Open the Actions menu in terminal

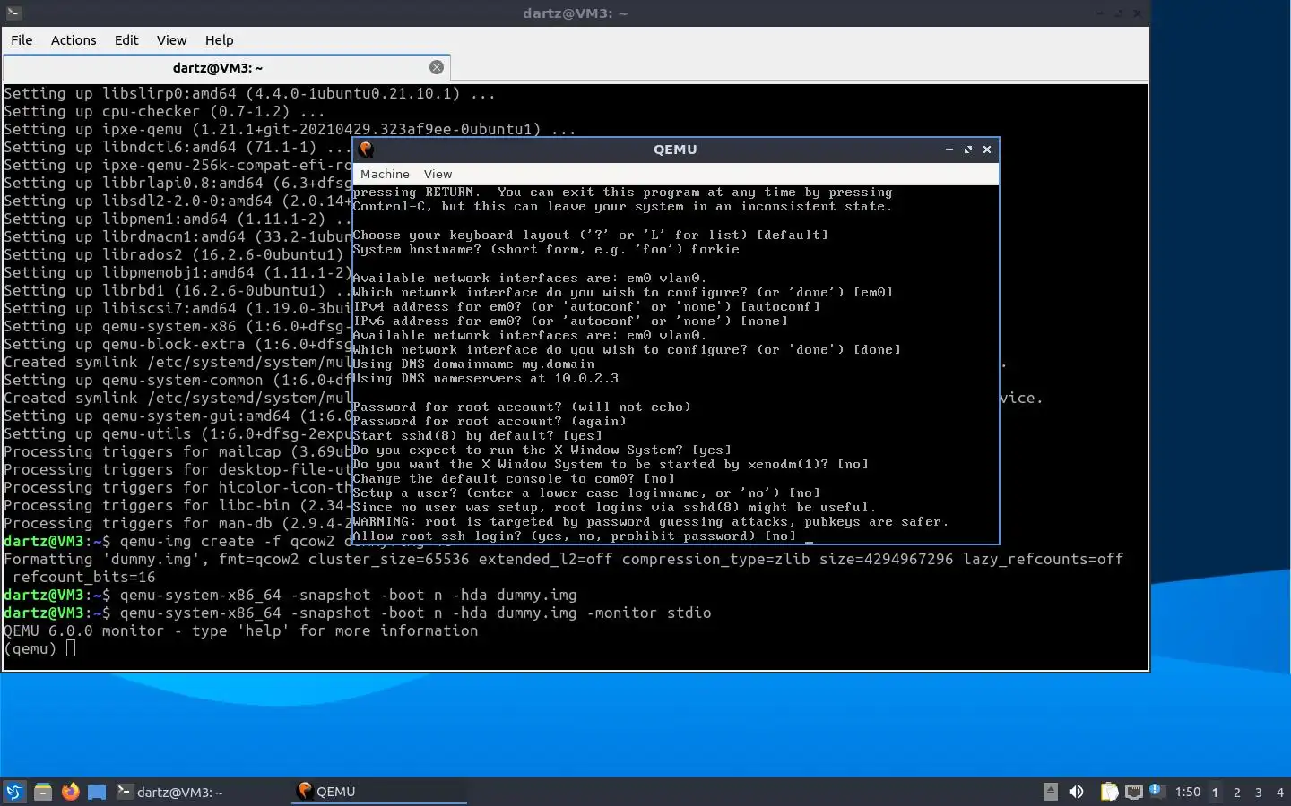coord(74,40)
